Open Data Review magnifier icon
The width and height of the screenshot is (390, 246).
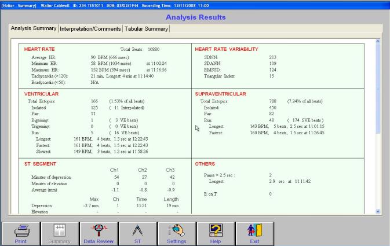99,234
